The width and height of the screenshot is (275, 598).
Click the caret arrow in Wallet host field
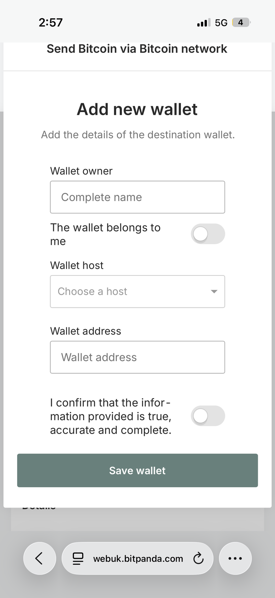[214, 292]
